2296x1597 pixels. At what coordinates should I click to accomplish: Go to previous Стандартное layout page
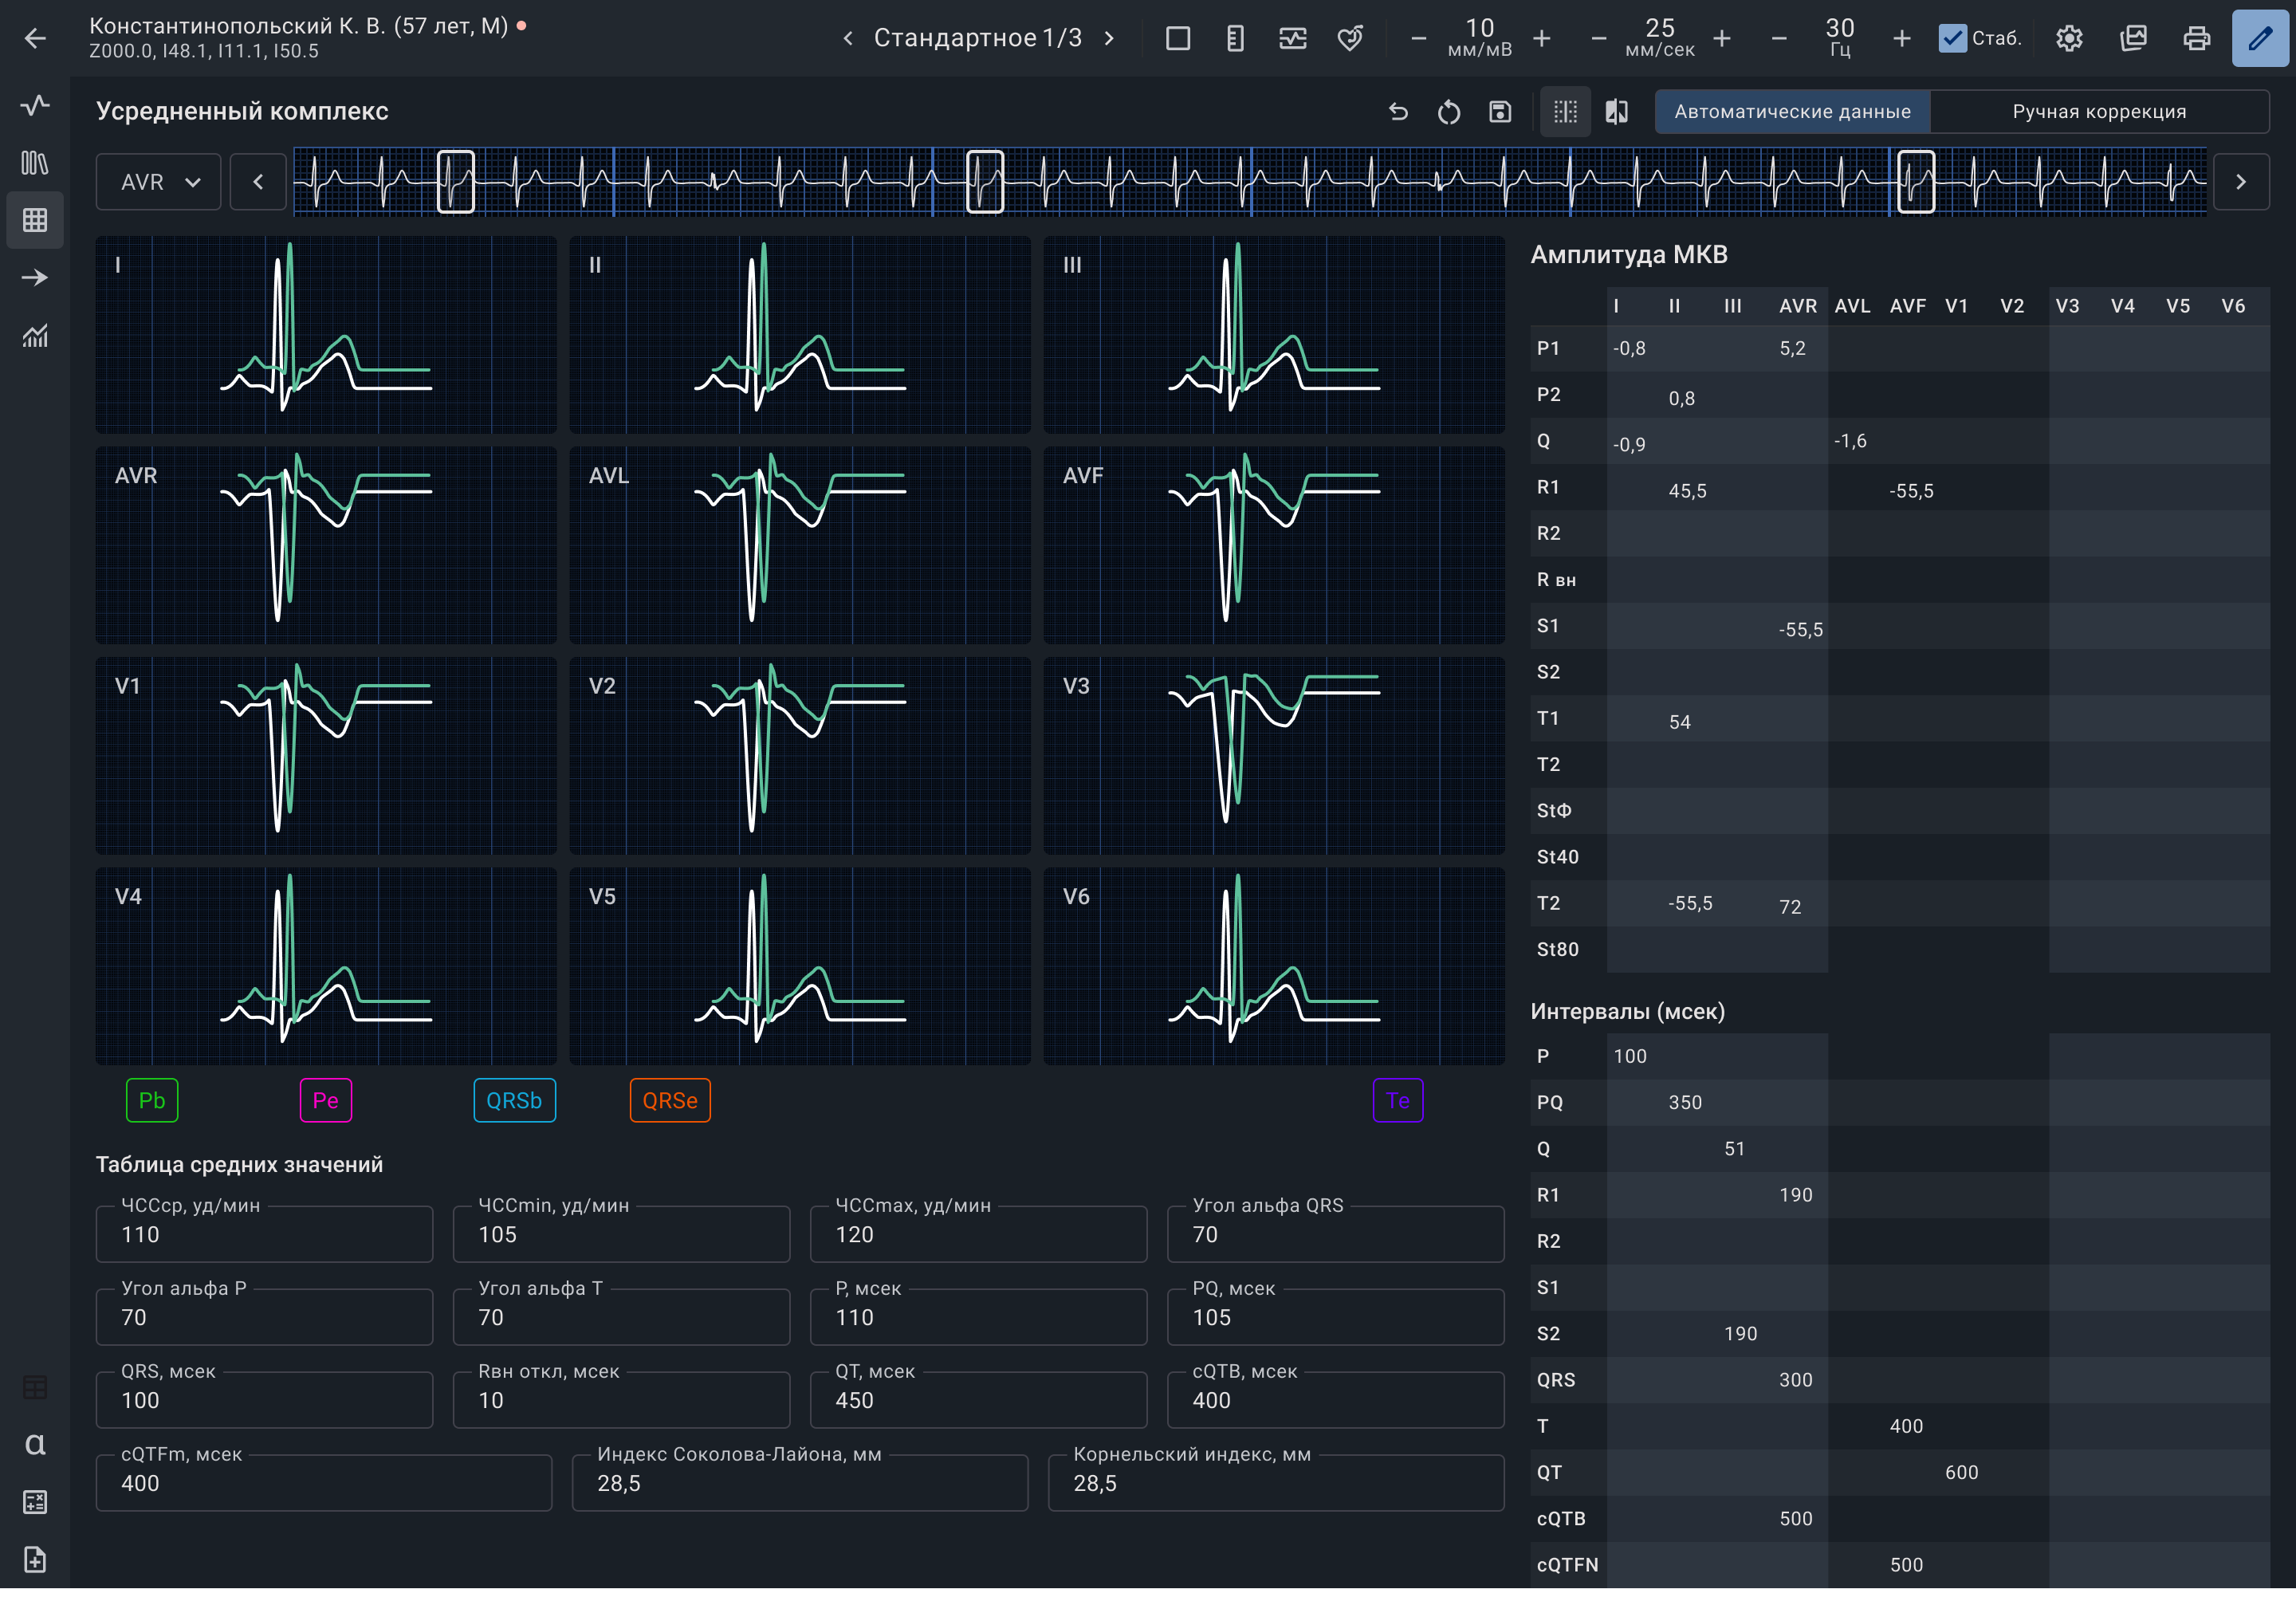[847, 38]
